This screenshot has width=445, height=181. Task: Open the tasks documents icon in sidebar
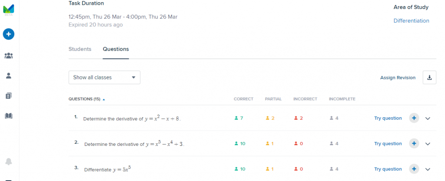pos(9,95)
